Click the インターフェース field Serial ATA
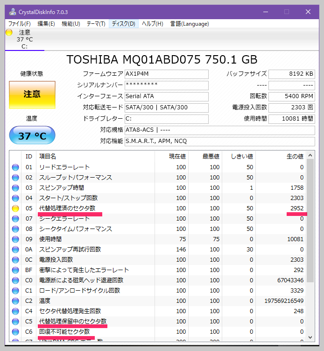The image size is (324, 351). coord(167,96)
